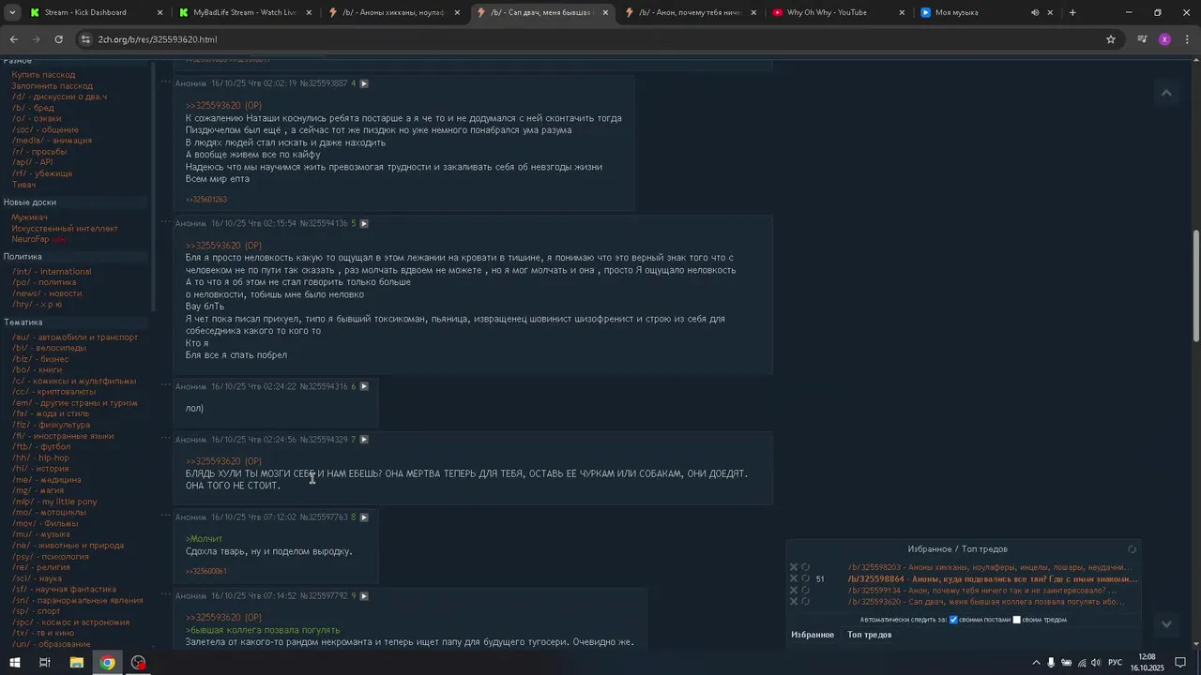This screenshot has height=675, width=1201.
Task: Open options dots for post №325594136
Action: [x=165, y=222]
